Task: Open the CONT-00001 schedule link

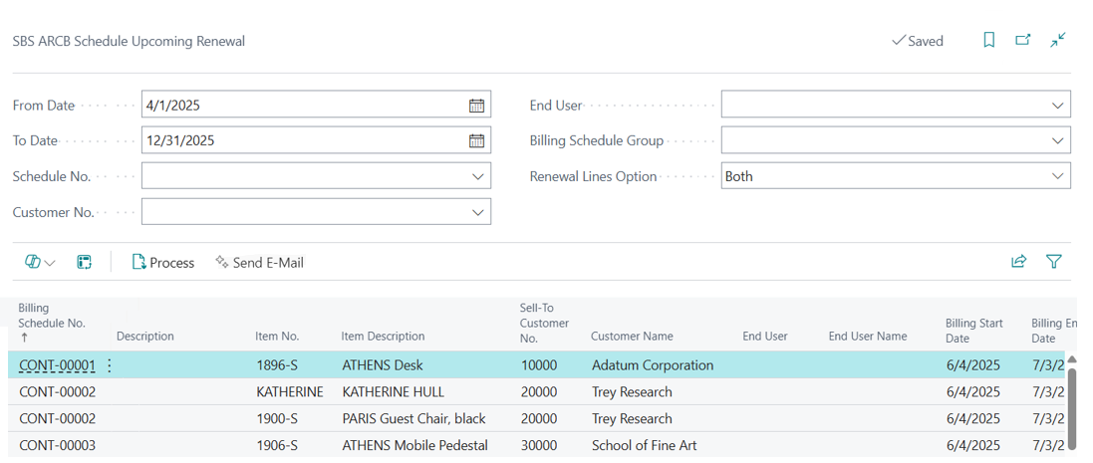Action: pyautogui.click(x=57, y=365)
